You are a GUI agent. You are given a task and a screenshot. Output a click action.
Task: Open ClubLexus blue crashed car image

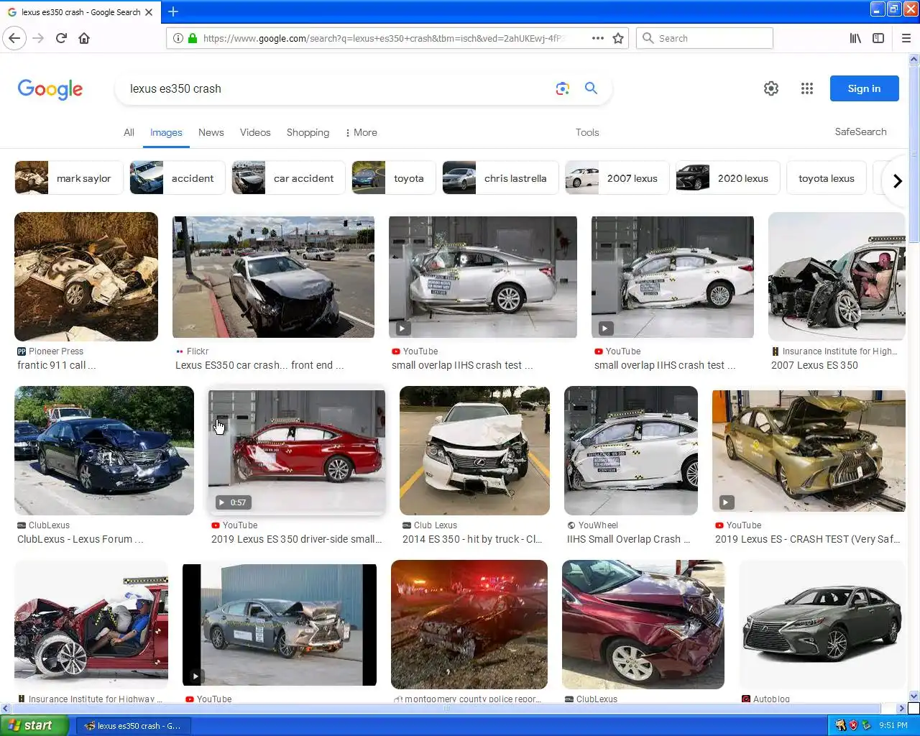[104, 451]
